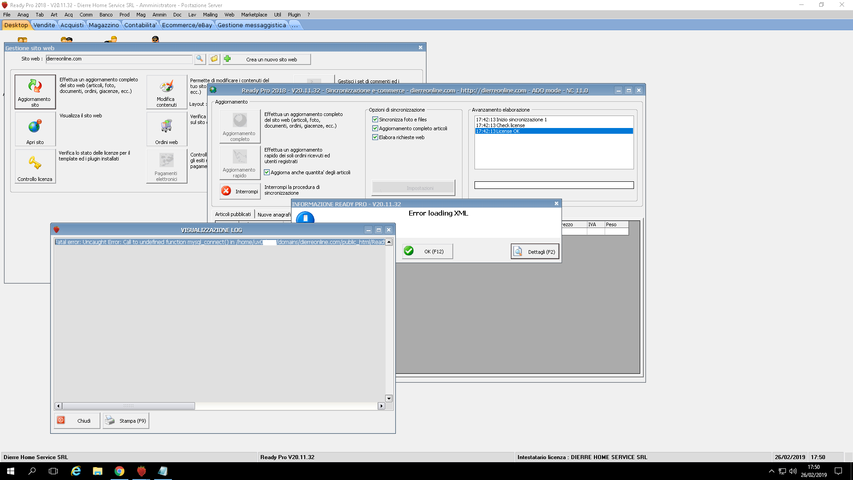Close the Gestione sito web window
The width and height of the screenshot is (853, 480).
coord(420,48)
